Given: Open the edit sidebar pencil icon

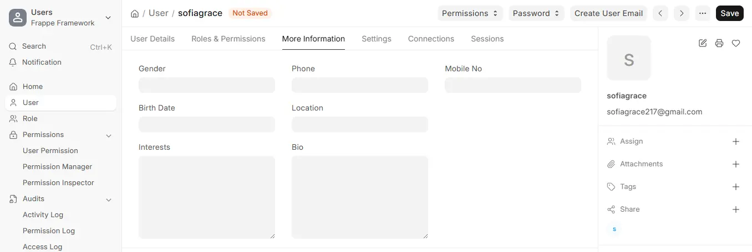Looking at the screenshot, I should [x=703, y=43].
